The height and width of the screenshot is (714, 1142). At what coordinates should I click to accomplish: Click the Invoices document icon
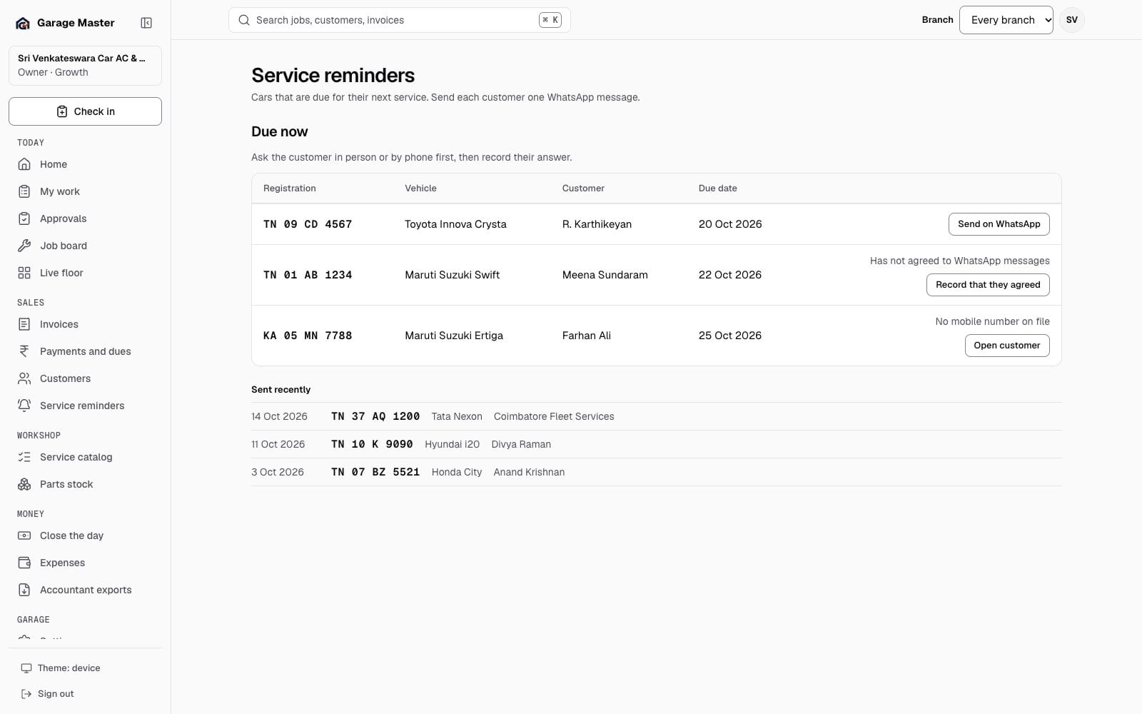[x=24, y=324]
